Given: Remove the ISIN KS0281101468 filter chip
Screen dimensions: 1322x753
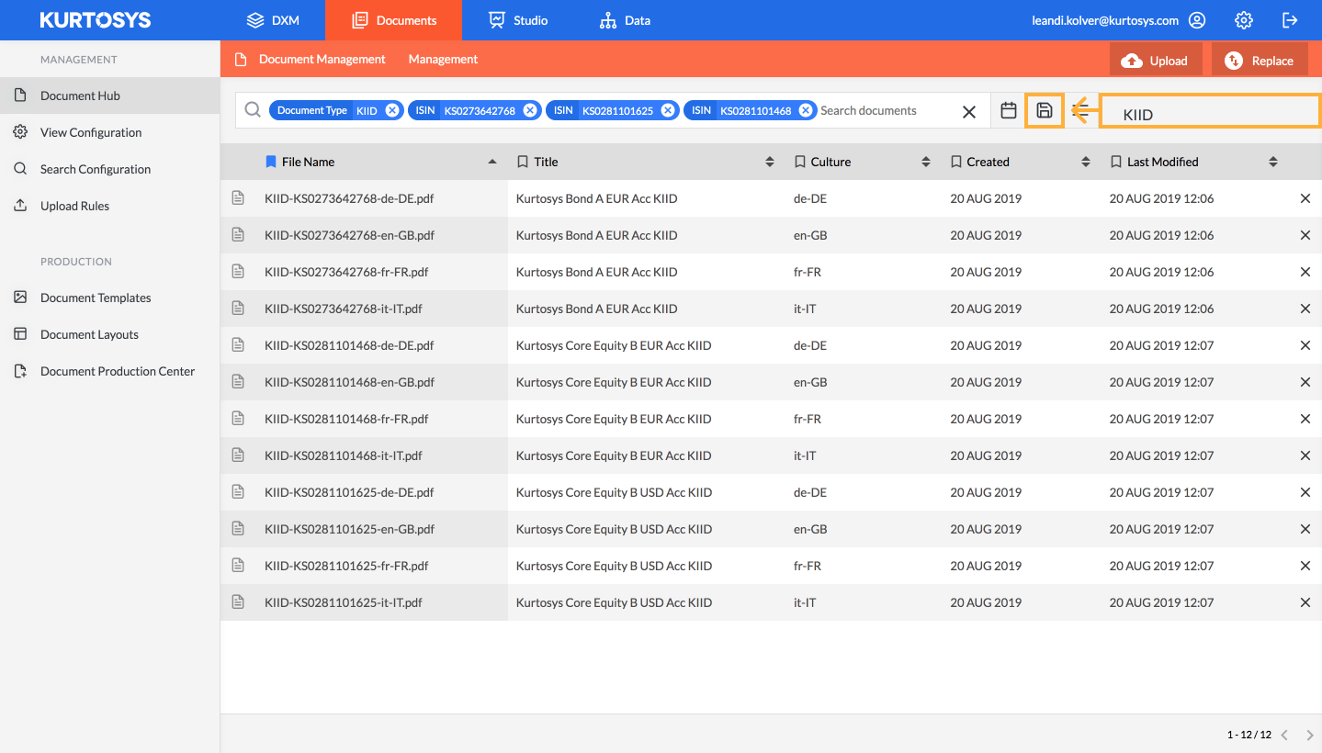Looking at the screenshot, I should pos(806,110).
